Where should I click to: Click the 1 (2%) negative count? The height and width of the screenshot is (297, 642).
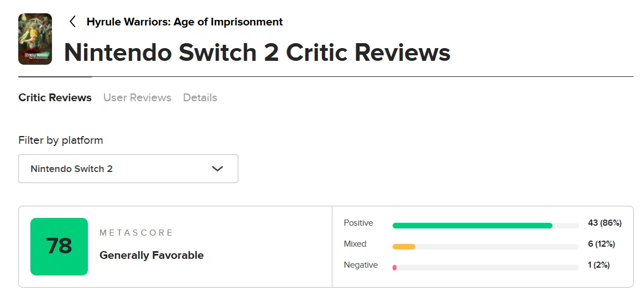[599, 265]
